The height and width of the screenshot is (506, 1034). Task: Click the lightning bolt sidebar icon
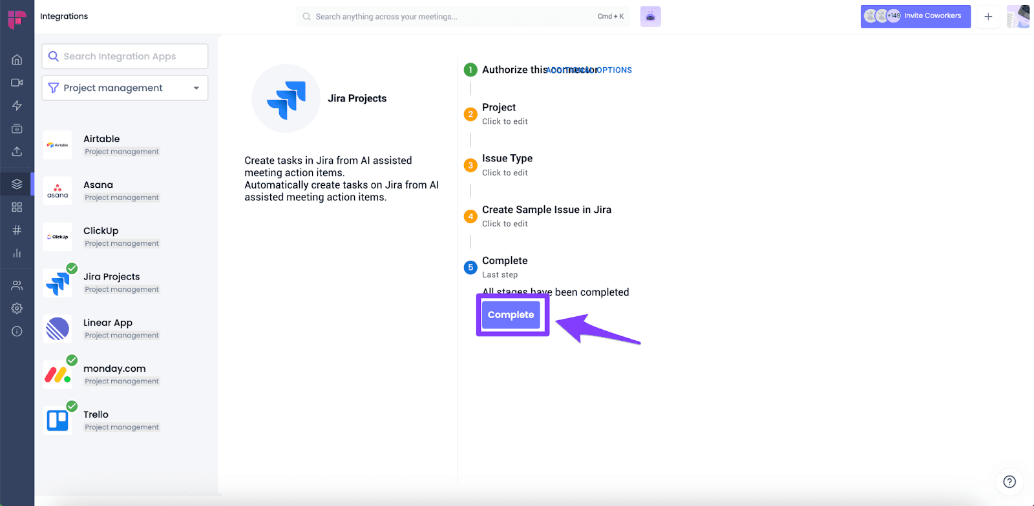point(17,105)
